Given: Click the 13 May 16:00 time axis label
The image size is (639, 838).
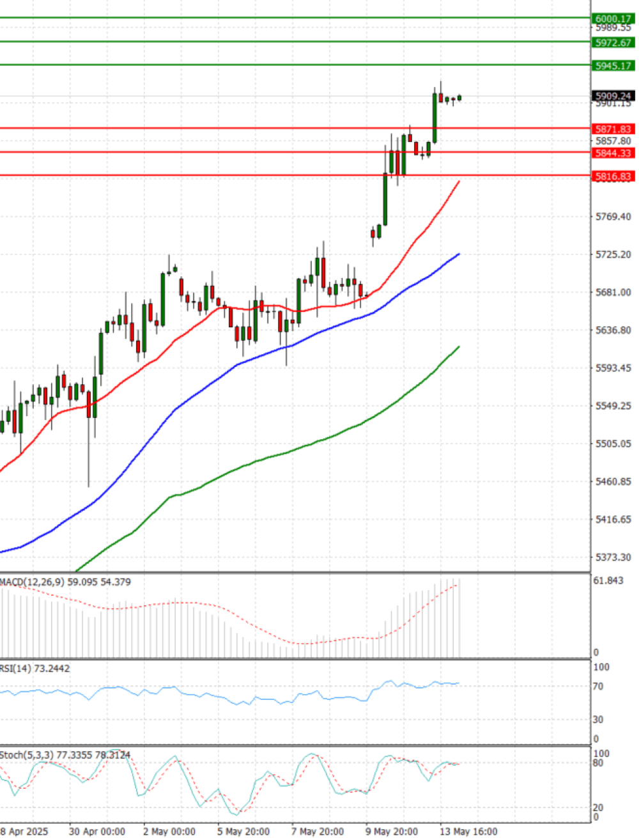Looking at the screenshot, I should pyautogui.click(x=469, y=831).
